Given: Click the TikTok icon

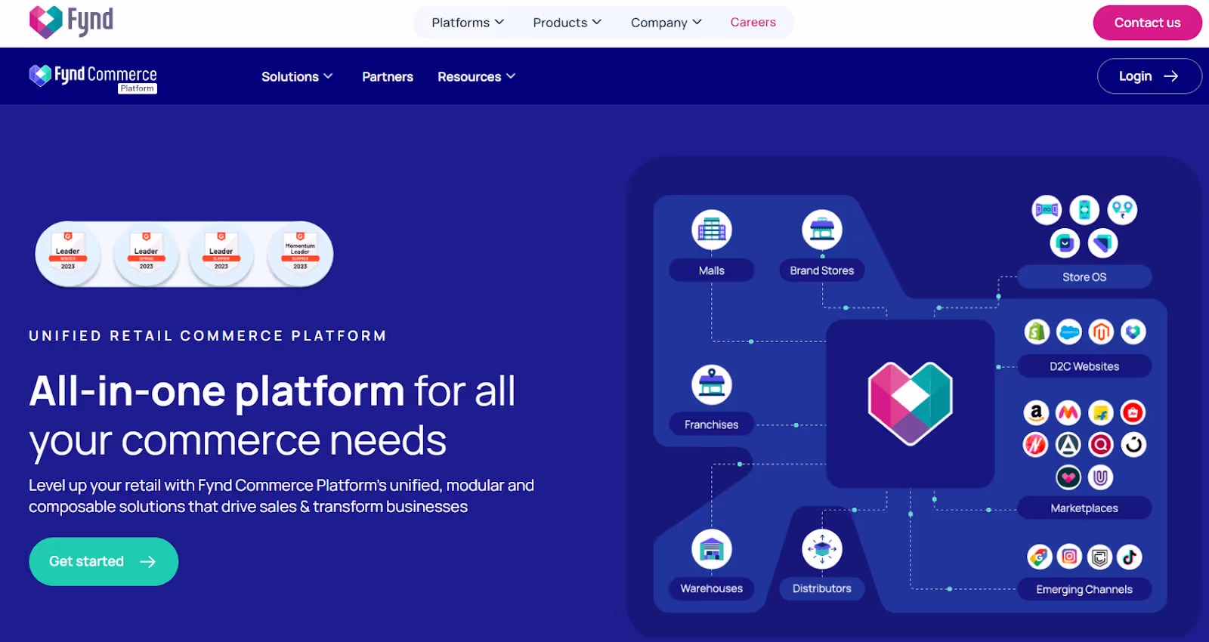Looking at the screenshot, I should pos(1129,557).
